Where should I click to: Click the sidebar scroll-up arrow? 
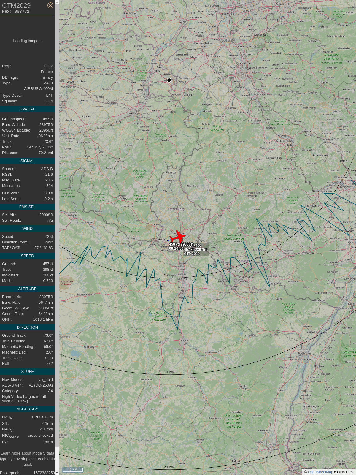[57, 2]
